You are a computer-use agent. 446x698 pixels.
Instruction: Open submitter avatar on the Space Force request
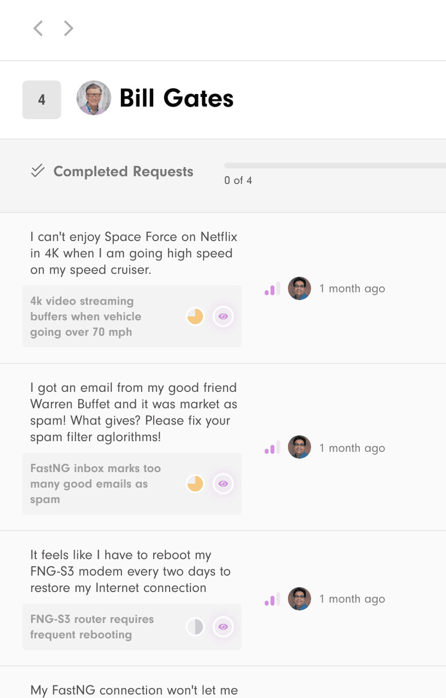[x=300, y=289]
